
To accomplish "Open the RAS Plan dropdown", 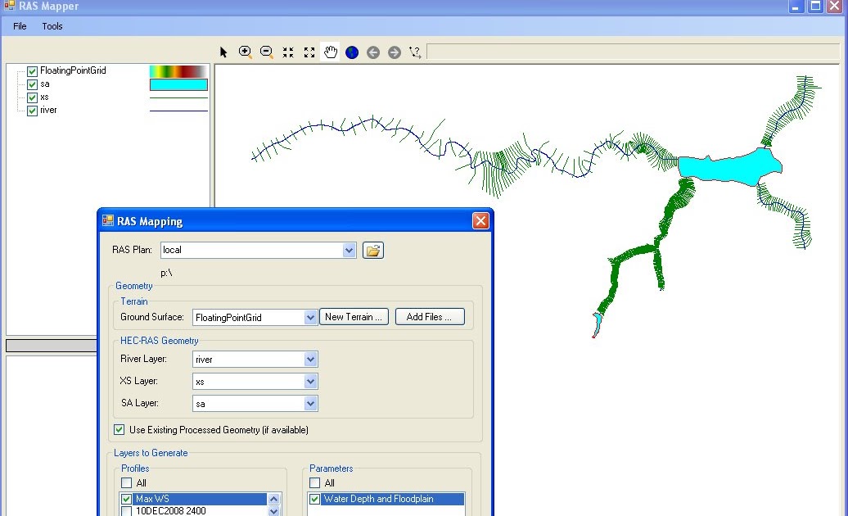I will point(350,250).
